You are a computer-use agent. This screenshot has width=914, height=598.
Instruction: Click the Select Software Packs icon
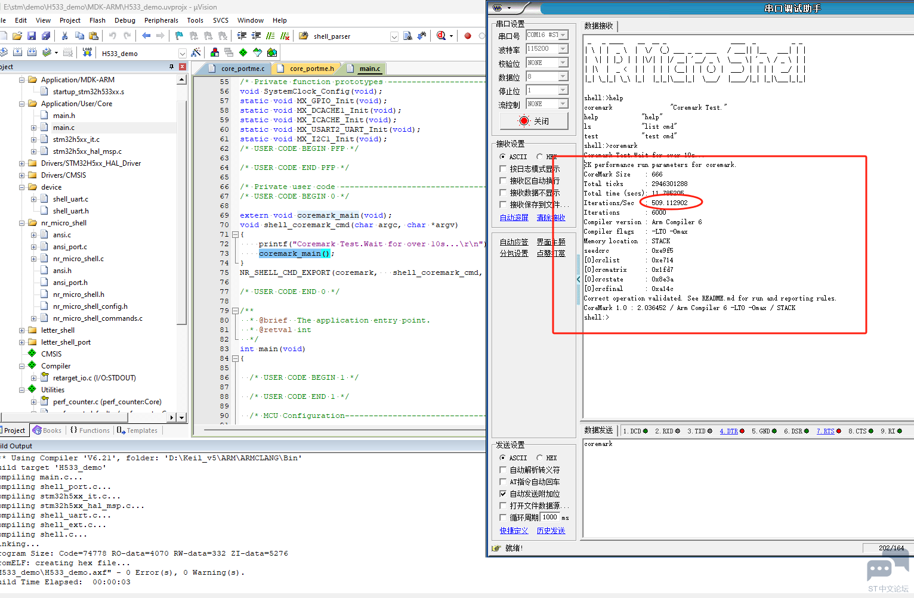point(257,52)
